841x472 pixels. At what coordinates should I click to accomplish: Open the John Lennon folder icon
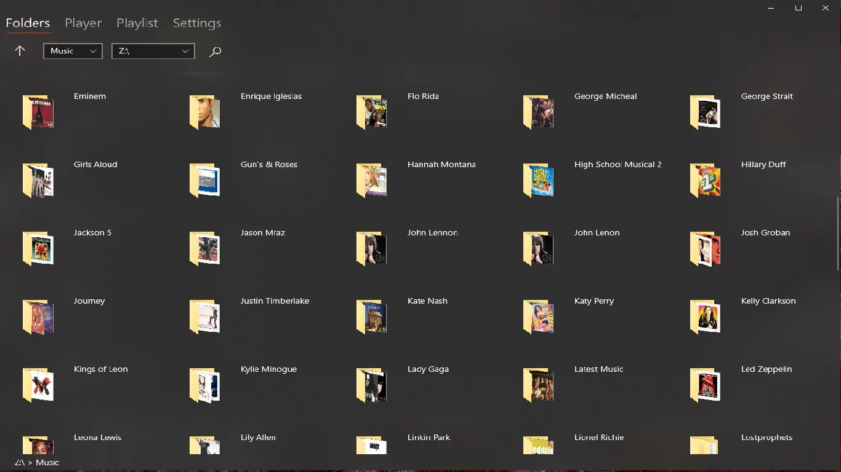point(372,248)
